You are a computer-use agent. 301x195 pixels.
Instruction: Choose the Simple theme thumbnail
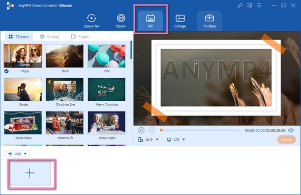[x=23, y=89]
